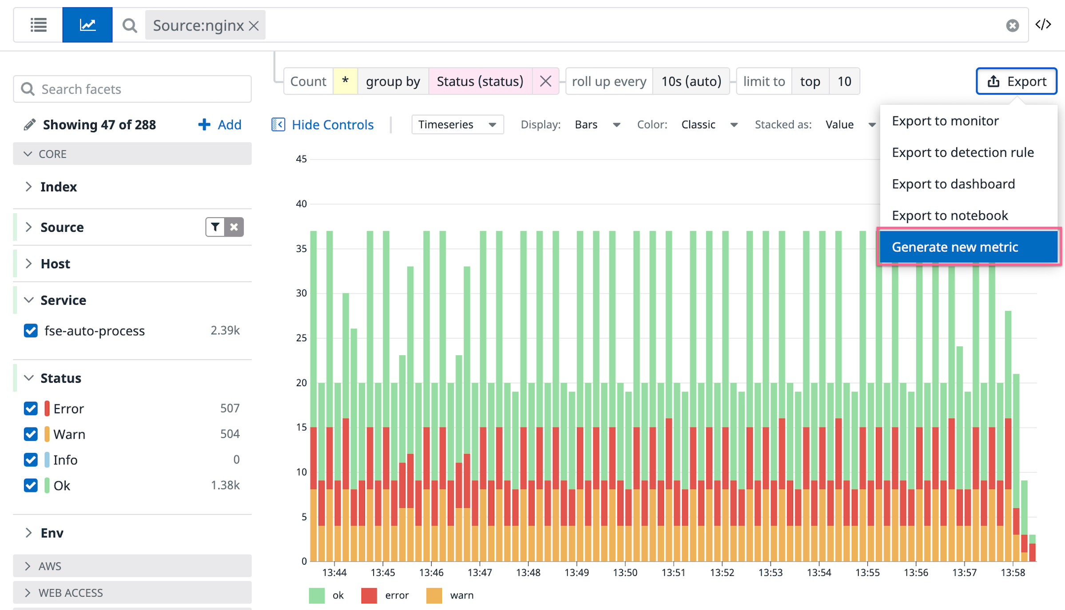Expand the Host facet
Image resolution: width=1065 pixels, height=610 pixels.
55,264
